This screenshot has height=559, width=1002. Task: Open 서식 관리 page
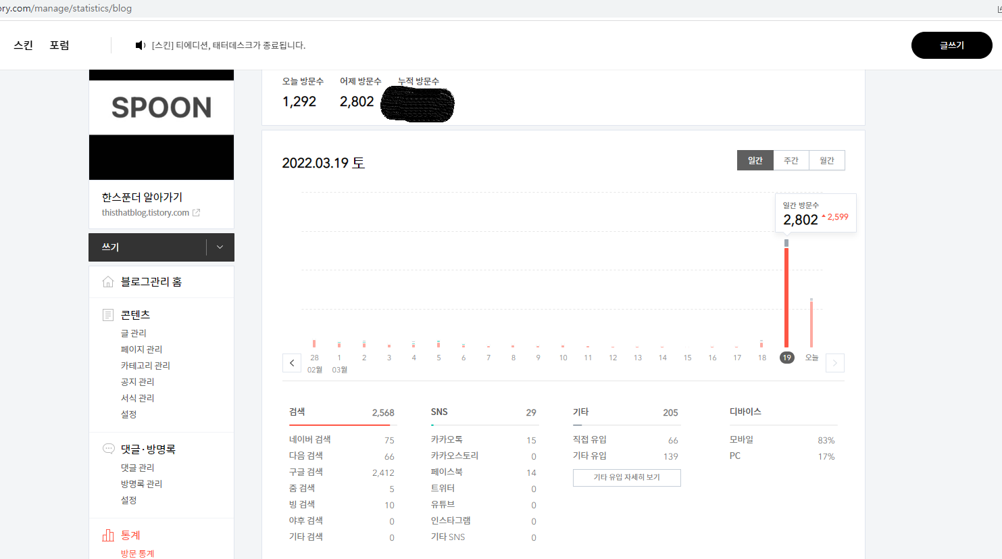tap(137, 398)
